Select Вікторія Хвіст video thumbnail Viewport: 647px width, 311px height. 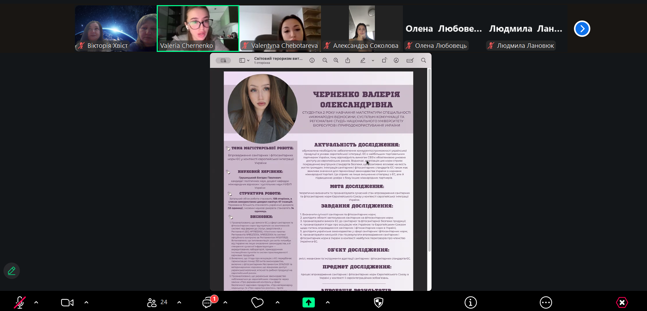[x=116, y=28]
